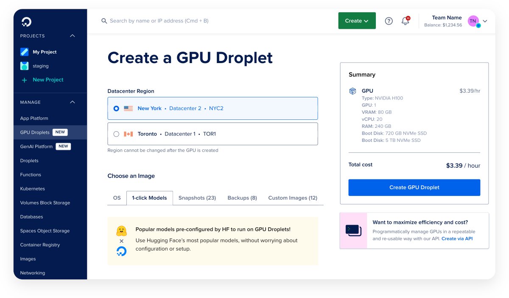Viewport: 509px width, 298px height.
Task: Click the API terminal icon on pink tile
Action: pos(353,231)
